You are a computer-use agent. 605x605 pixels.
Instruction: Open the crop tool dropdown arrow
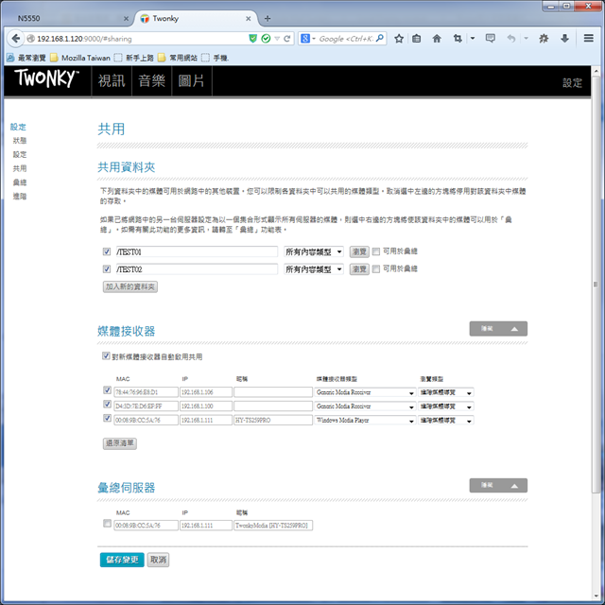tap(473, 39)
